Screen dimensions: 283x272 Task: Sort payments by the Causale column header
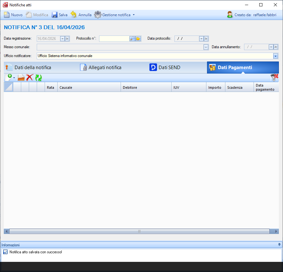pos(89,87)
